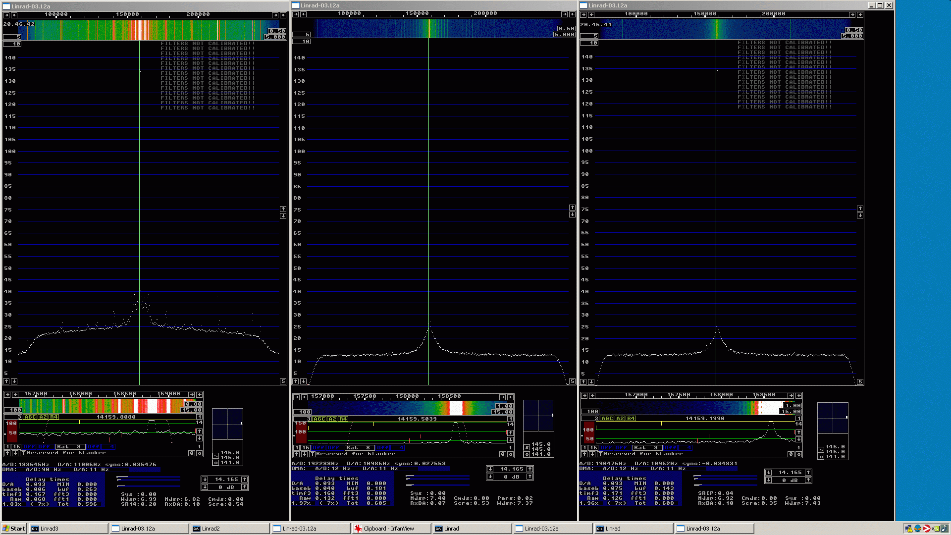Click first right-arrow on right hi-res scale
951x535 pixels.
(x=584, y=396)
